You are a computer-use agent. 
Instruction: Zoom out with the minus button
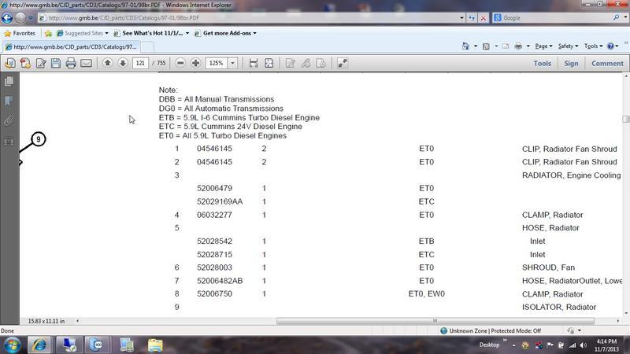tap(180, 63)
